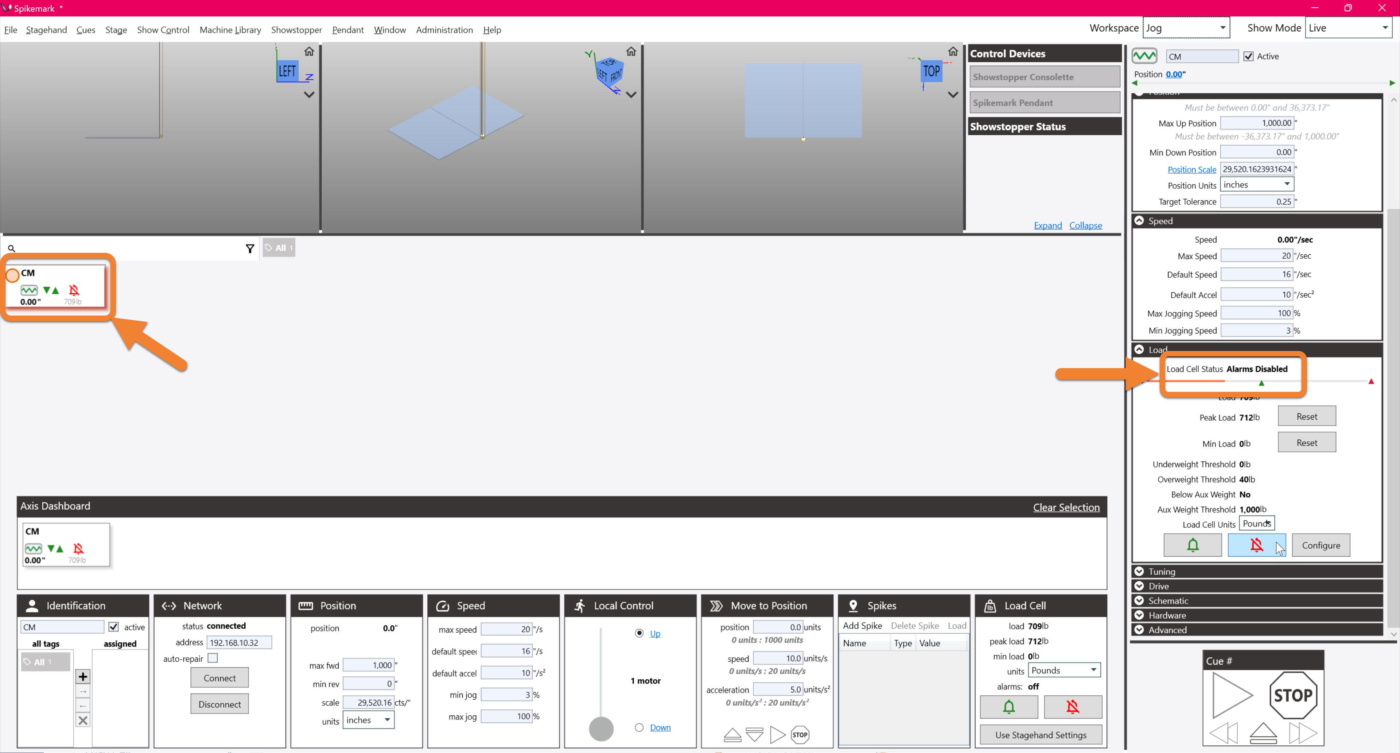The width and height of the screenshot is (1400, 753).
Task: Remove tag with X button
Action: click(x=83, y=721)
